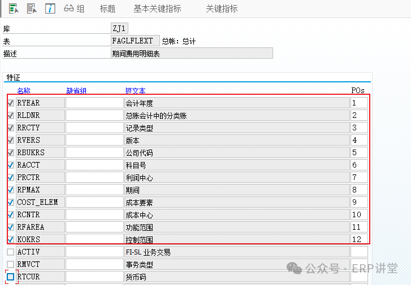411x285 pixels.
Task: Click the deselect-all toolbar icon
Action: coord(32,8)
